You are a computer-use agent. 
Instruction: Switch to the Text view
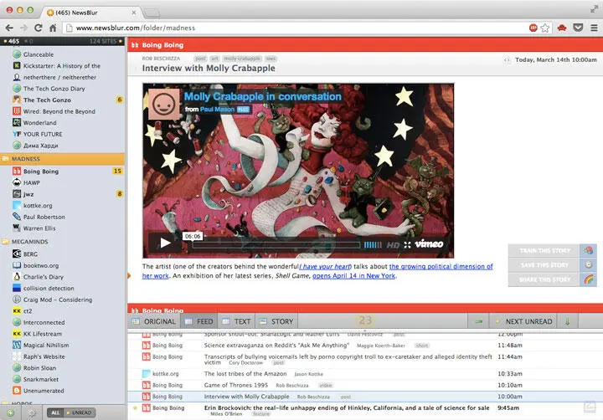pos(236,321)
